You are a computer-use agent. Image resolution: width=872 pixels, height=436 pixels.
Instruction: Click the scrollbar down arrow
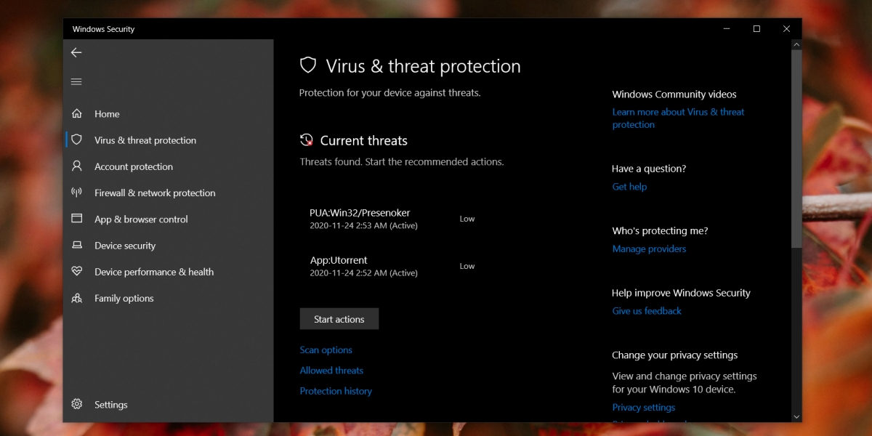click(x=796, y=416)
